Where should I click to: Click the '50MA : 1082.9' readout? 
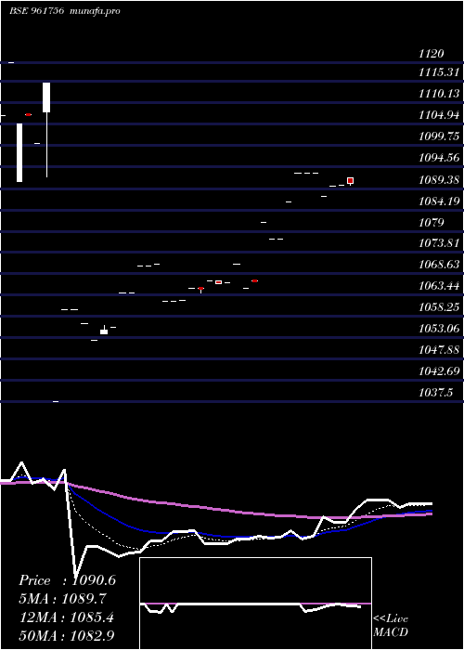tap(67, 635)
